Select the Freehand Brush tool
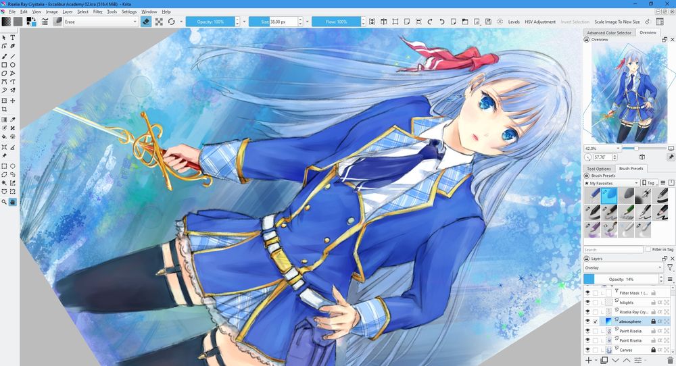The width and height of the screenshot is (676, 366). [x=4, y=56]
